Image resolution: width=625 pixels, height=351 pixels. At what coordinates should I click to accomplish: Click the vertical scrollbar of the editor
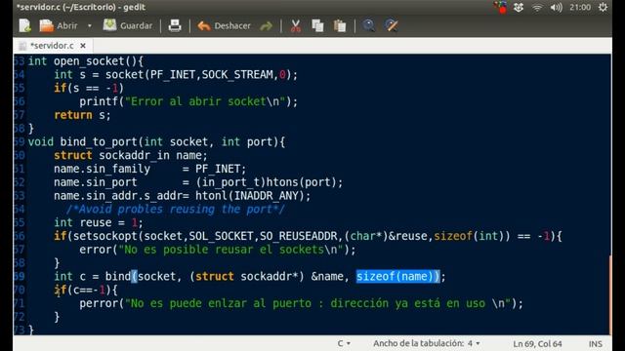610,294
